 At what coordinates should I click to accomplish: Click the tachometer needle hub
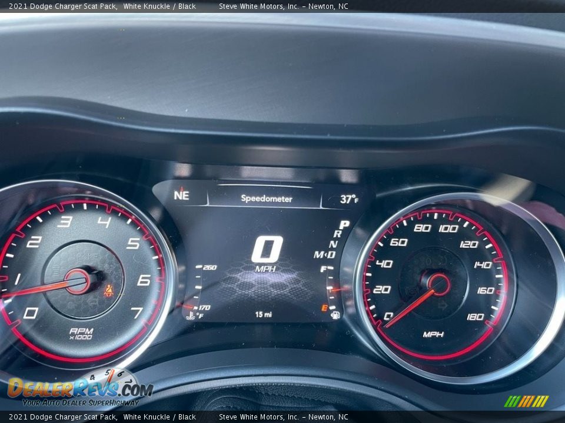click(x=78, y=281)
